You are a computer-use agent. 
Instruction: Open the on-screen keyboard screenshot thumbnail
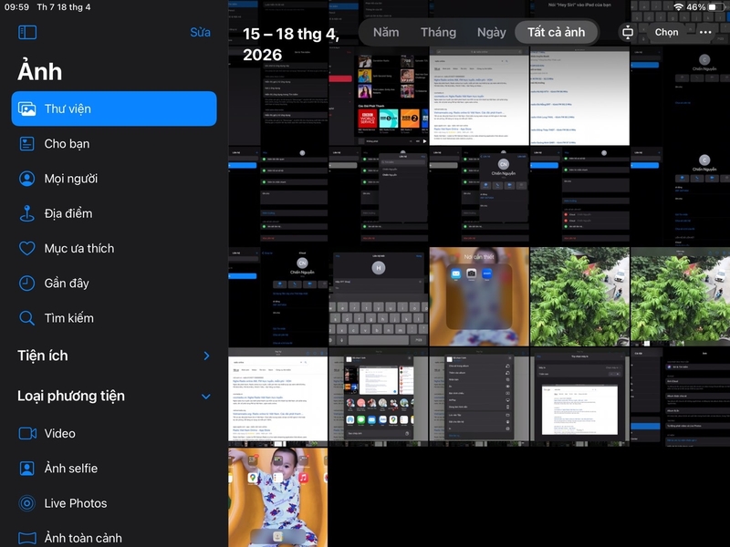point(379,296)
